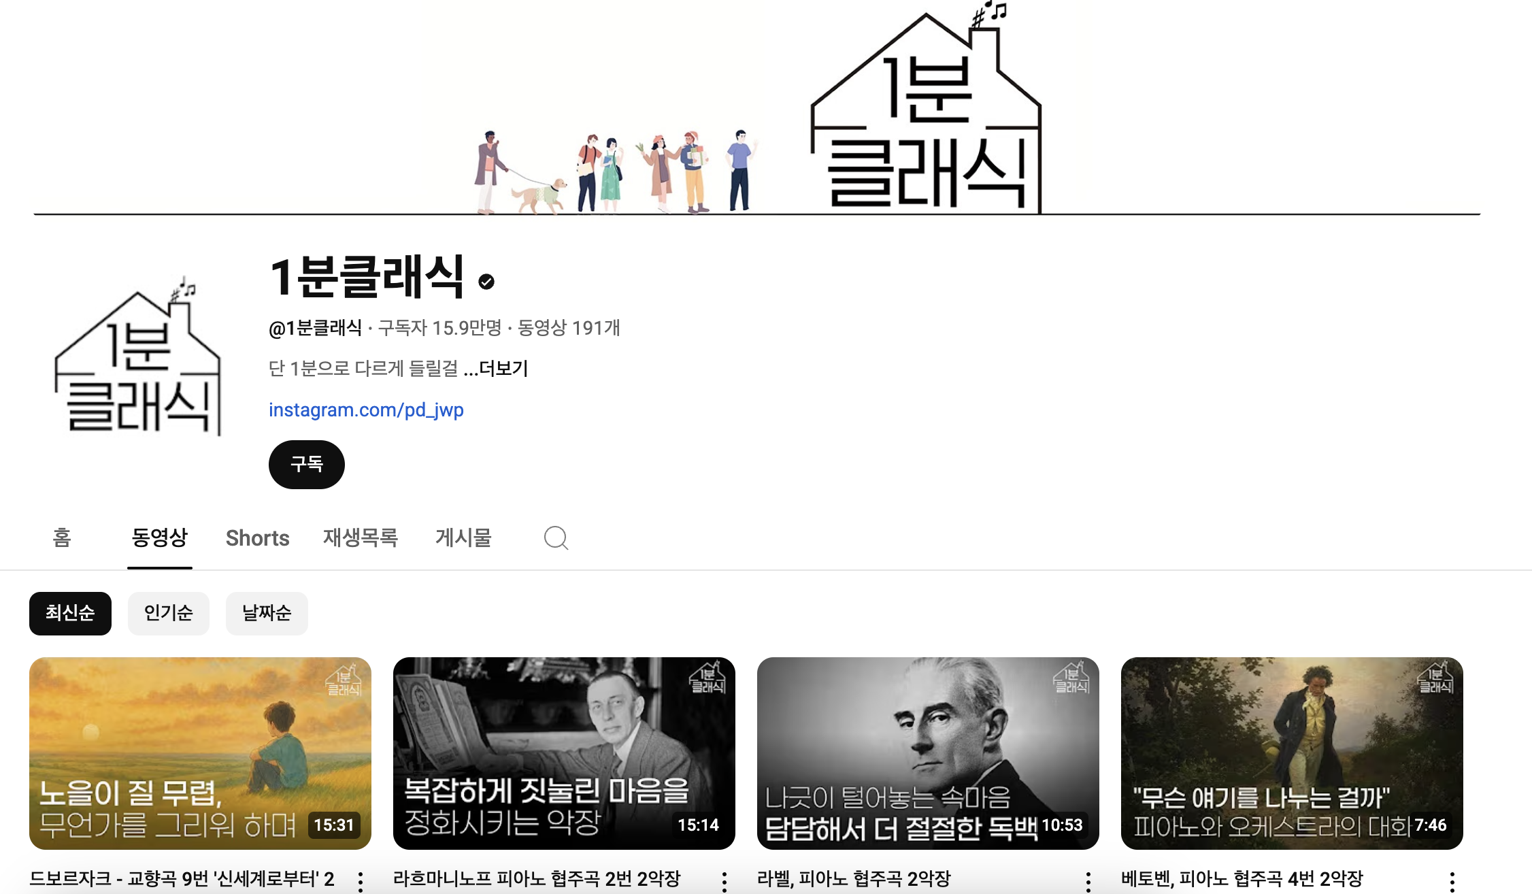Click the channel search magnifier icon
Image resolution: width=1532 pixels, height=894 pixels.
(x=556, y=538)
